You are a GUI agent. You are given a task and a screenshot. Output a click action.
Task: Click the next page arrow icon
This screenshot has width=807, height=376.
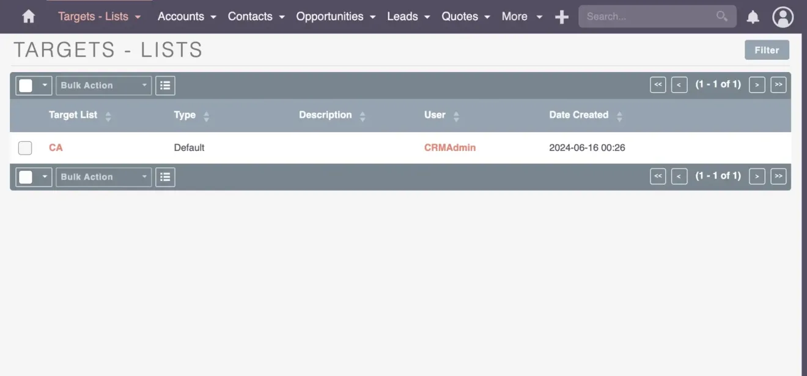coord(757,84)
